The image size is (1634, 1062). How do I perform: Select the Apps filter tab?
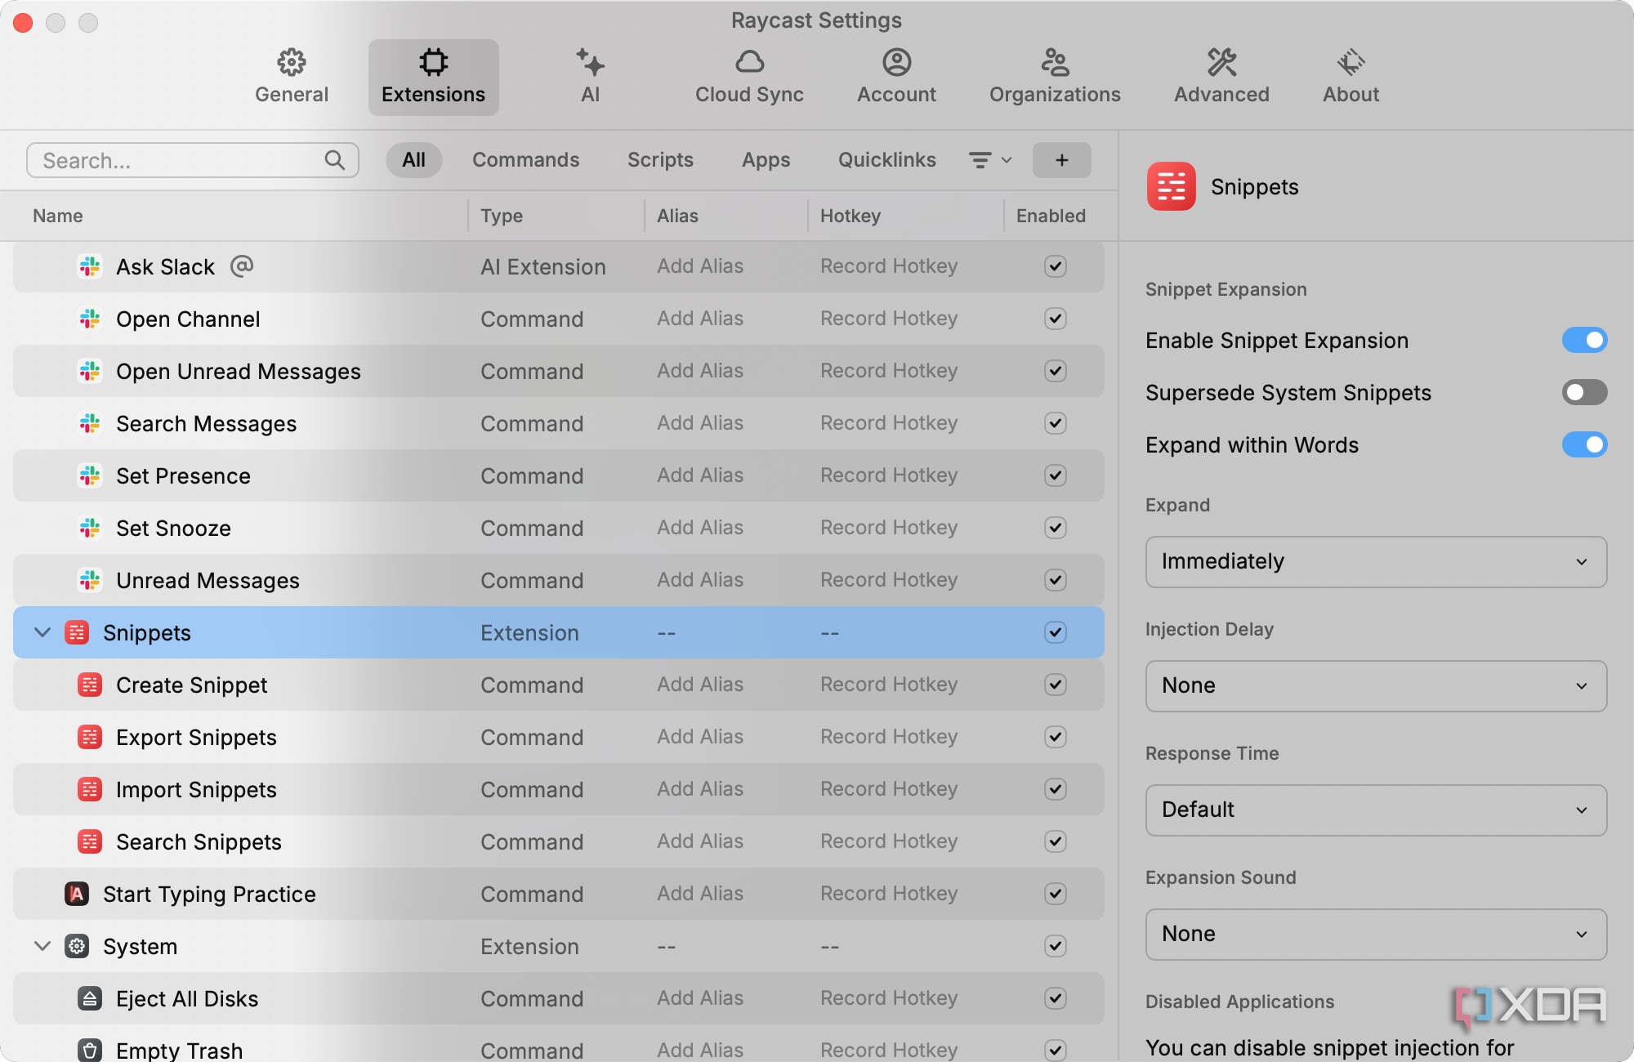(766, 160)
